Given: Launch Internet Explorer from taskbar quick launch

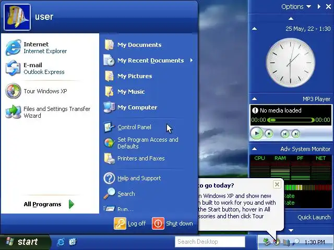Looking at the screenshot, I should [x=61, y=242].
